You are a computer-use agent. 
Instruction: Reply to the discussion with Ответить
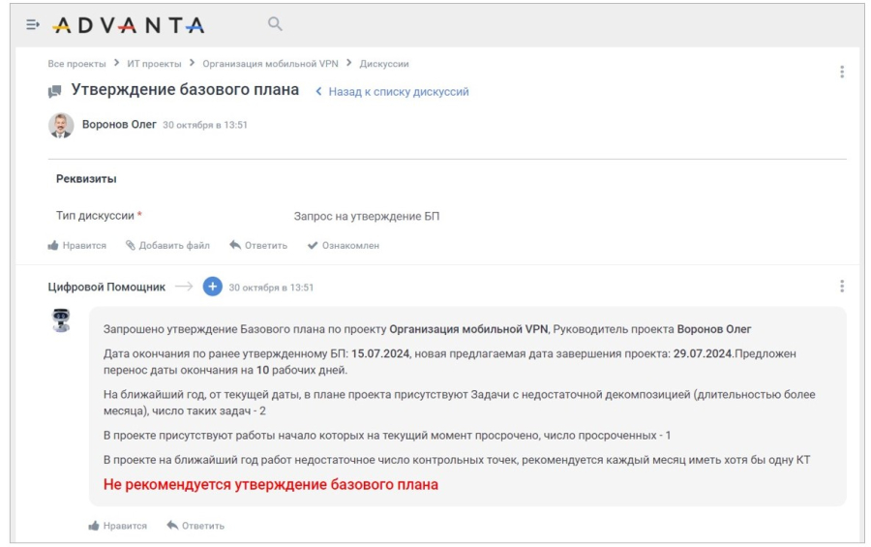coord(258,245)
